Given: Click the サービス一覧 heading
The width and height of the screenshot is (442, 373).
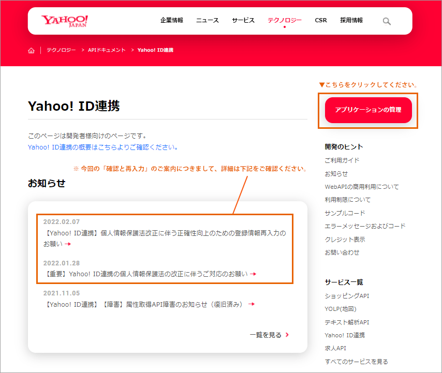Looking at the screenshot, I should (x=344, y=282).
